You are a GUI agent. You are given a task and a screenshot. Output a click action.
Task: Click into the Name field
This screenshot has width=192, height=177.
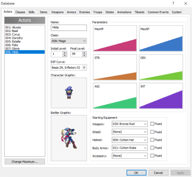click(x=69, y=28)
